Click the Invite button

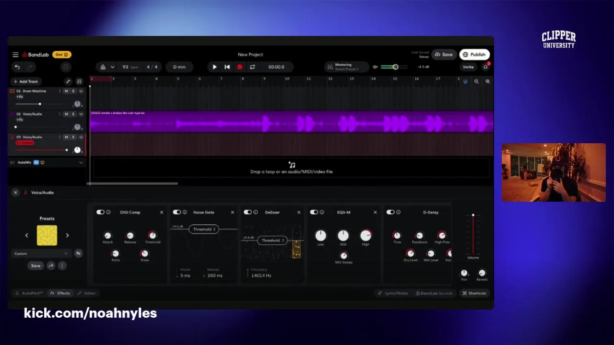[x=468, y=67]
